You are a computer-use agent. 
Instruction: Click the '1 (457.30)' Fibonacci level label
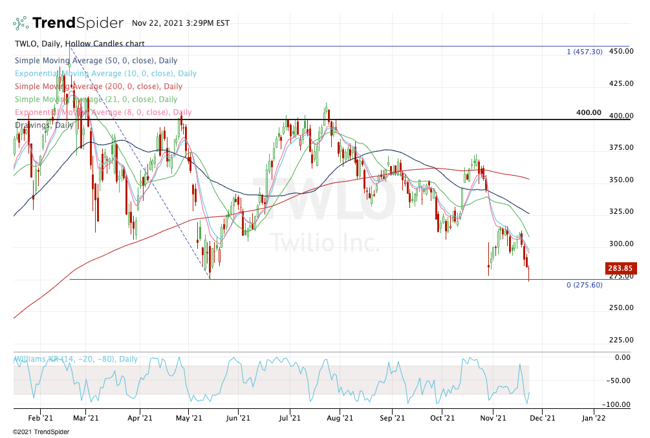click(585, 52)
